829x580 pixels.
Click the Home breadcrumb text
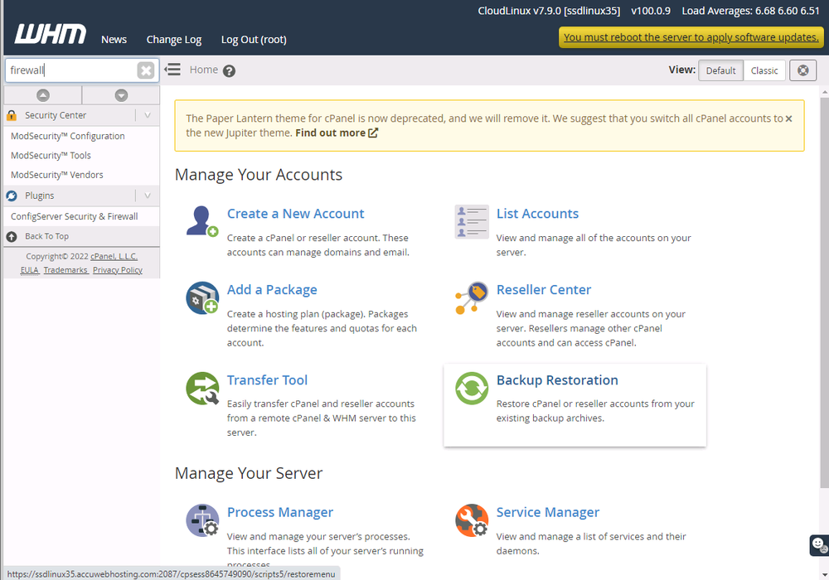coord(204,70)
